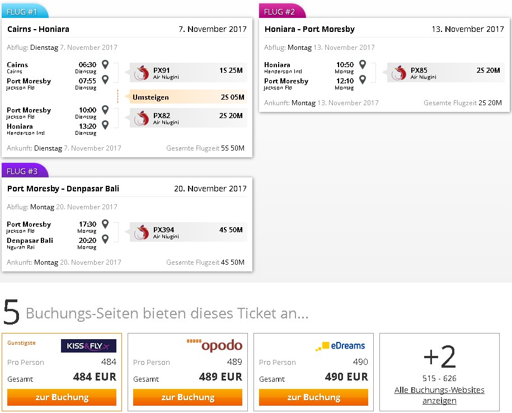Select the FLUG #3 tab
The height and width of the screenshot is (413, 512).
coord(25,171)
